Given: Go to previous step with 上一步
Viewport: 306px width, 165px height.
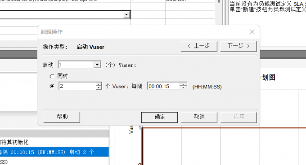Looking at the screenshot, I should click(x=199, y=46).
